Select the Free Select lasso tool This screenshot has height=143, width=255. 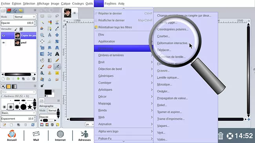pyautogui.click(x=57, y=16)
